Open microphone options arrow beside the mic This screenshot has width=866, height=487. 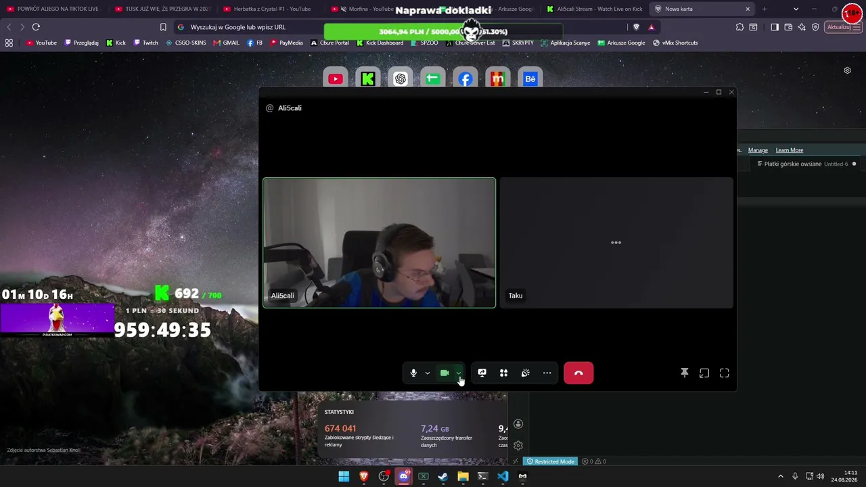pos(428,373)
